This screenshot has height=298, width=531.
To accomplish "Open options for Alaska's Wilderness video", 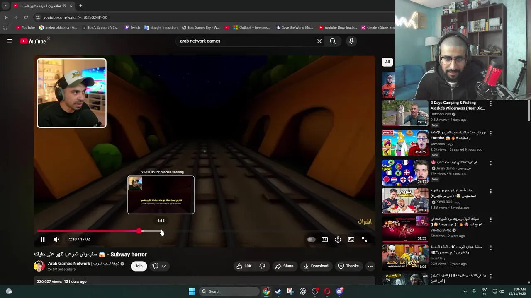I will (x=491, y=103).
